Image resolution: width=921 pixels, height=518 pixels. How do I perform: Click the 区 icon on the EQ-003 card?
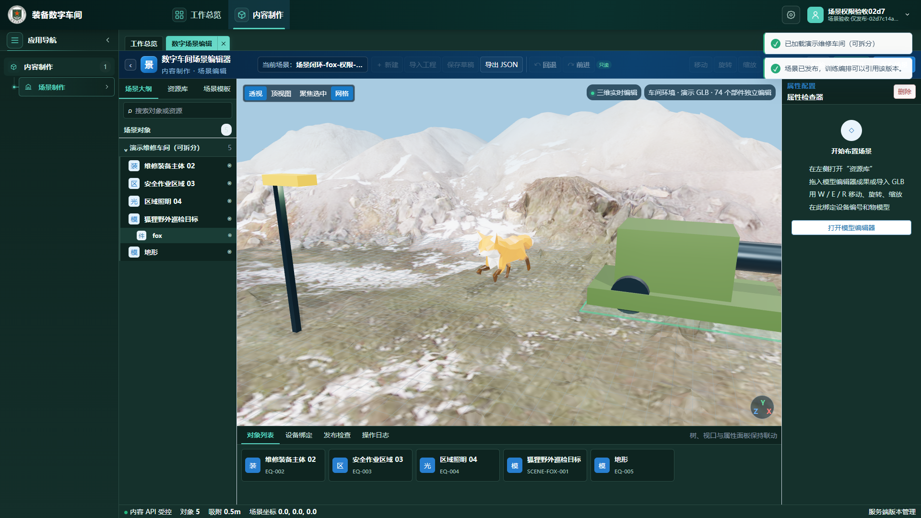(x=340, y=466)
